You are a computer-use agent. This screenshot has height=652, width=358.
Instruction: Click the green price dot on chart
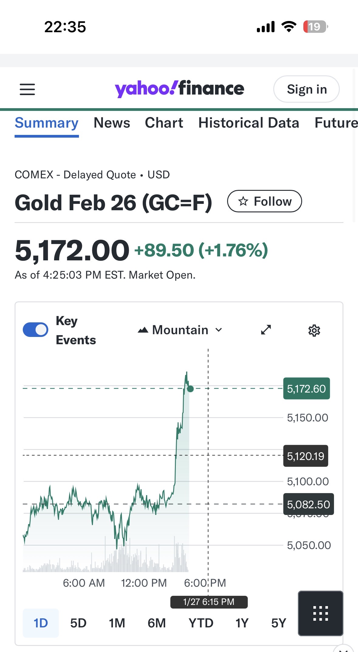[x=190, y=389]
